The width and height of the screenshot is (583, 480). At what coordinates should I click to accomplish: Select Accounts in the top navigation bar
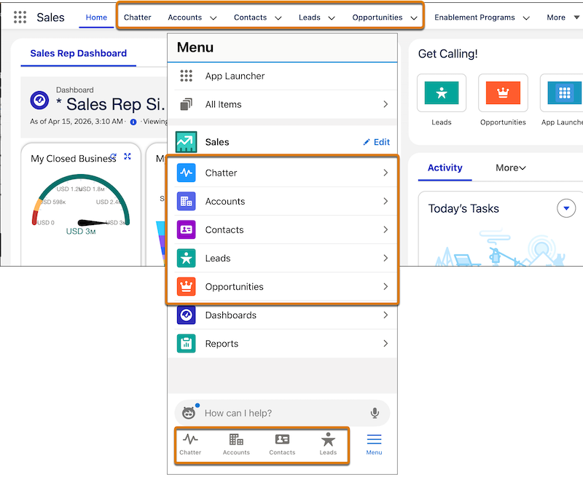185,17
